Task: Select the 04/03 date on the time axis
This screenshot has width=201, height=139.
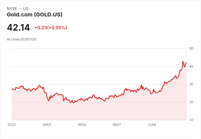Action: pyautogui.click(x=47, y=125)
